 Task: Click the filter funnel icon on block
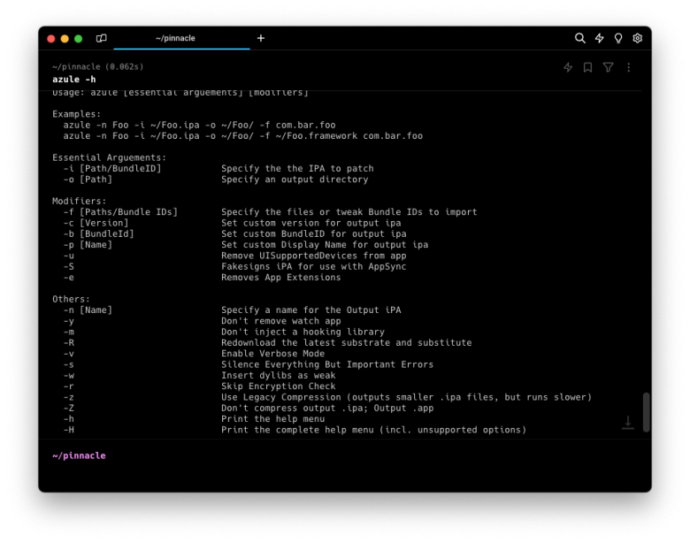tap(608, 67)
